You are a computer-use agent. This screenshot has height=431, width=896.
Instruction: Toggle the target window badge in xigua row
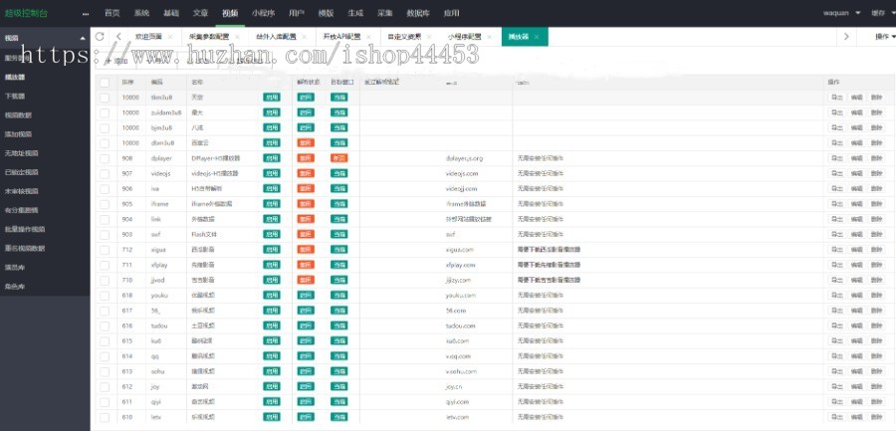(x=339, y=250)
